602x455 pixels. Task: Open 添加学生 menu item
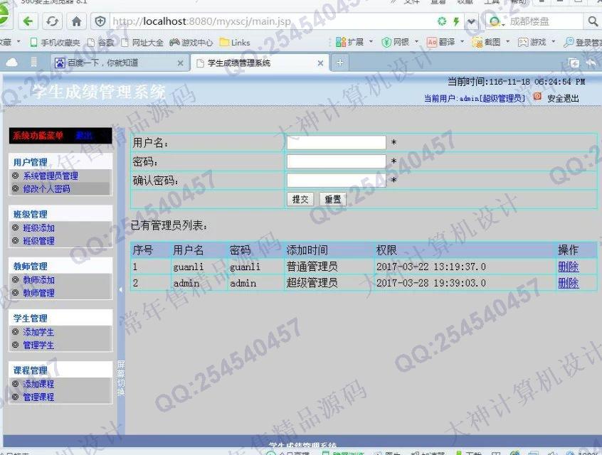click(38, 332)
